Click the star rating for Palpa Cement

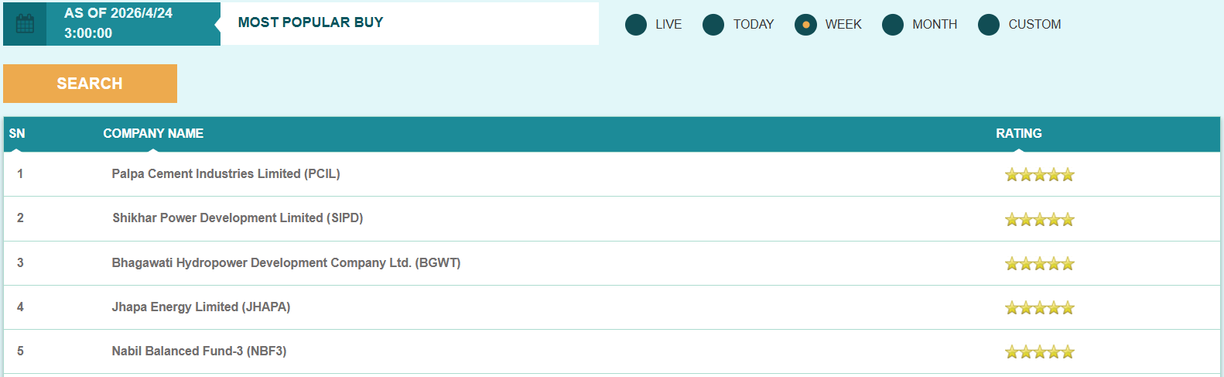coord(1039,175)
